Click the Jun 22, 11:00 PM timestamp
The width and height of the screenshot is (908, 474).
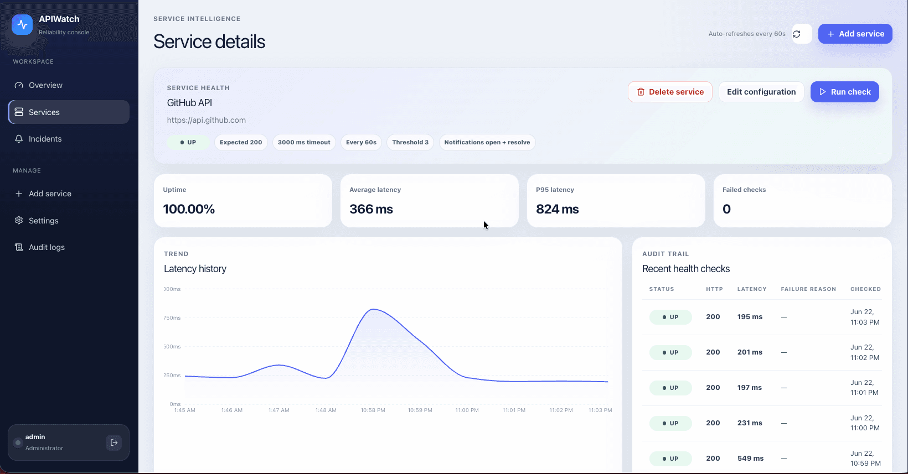click(865, 423)
